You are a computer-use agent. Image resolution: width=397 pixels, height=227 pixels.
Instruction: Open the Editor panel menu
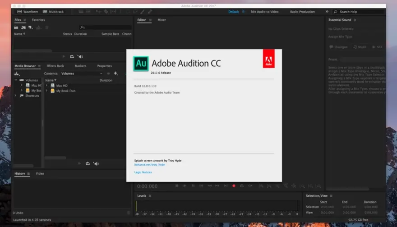click(150, 20)
